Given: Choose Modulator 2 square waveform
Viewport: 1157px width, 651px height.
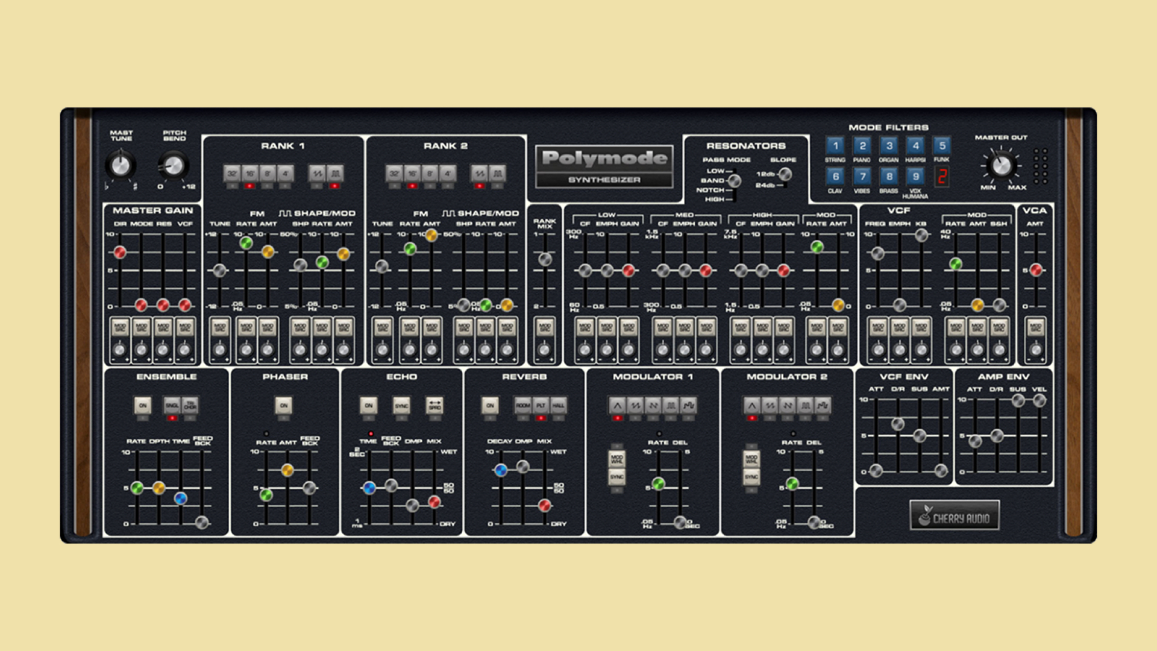Looking at the screenshot, I should click(805, 405).
